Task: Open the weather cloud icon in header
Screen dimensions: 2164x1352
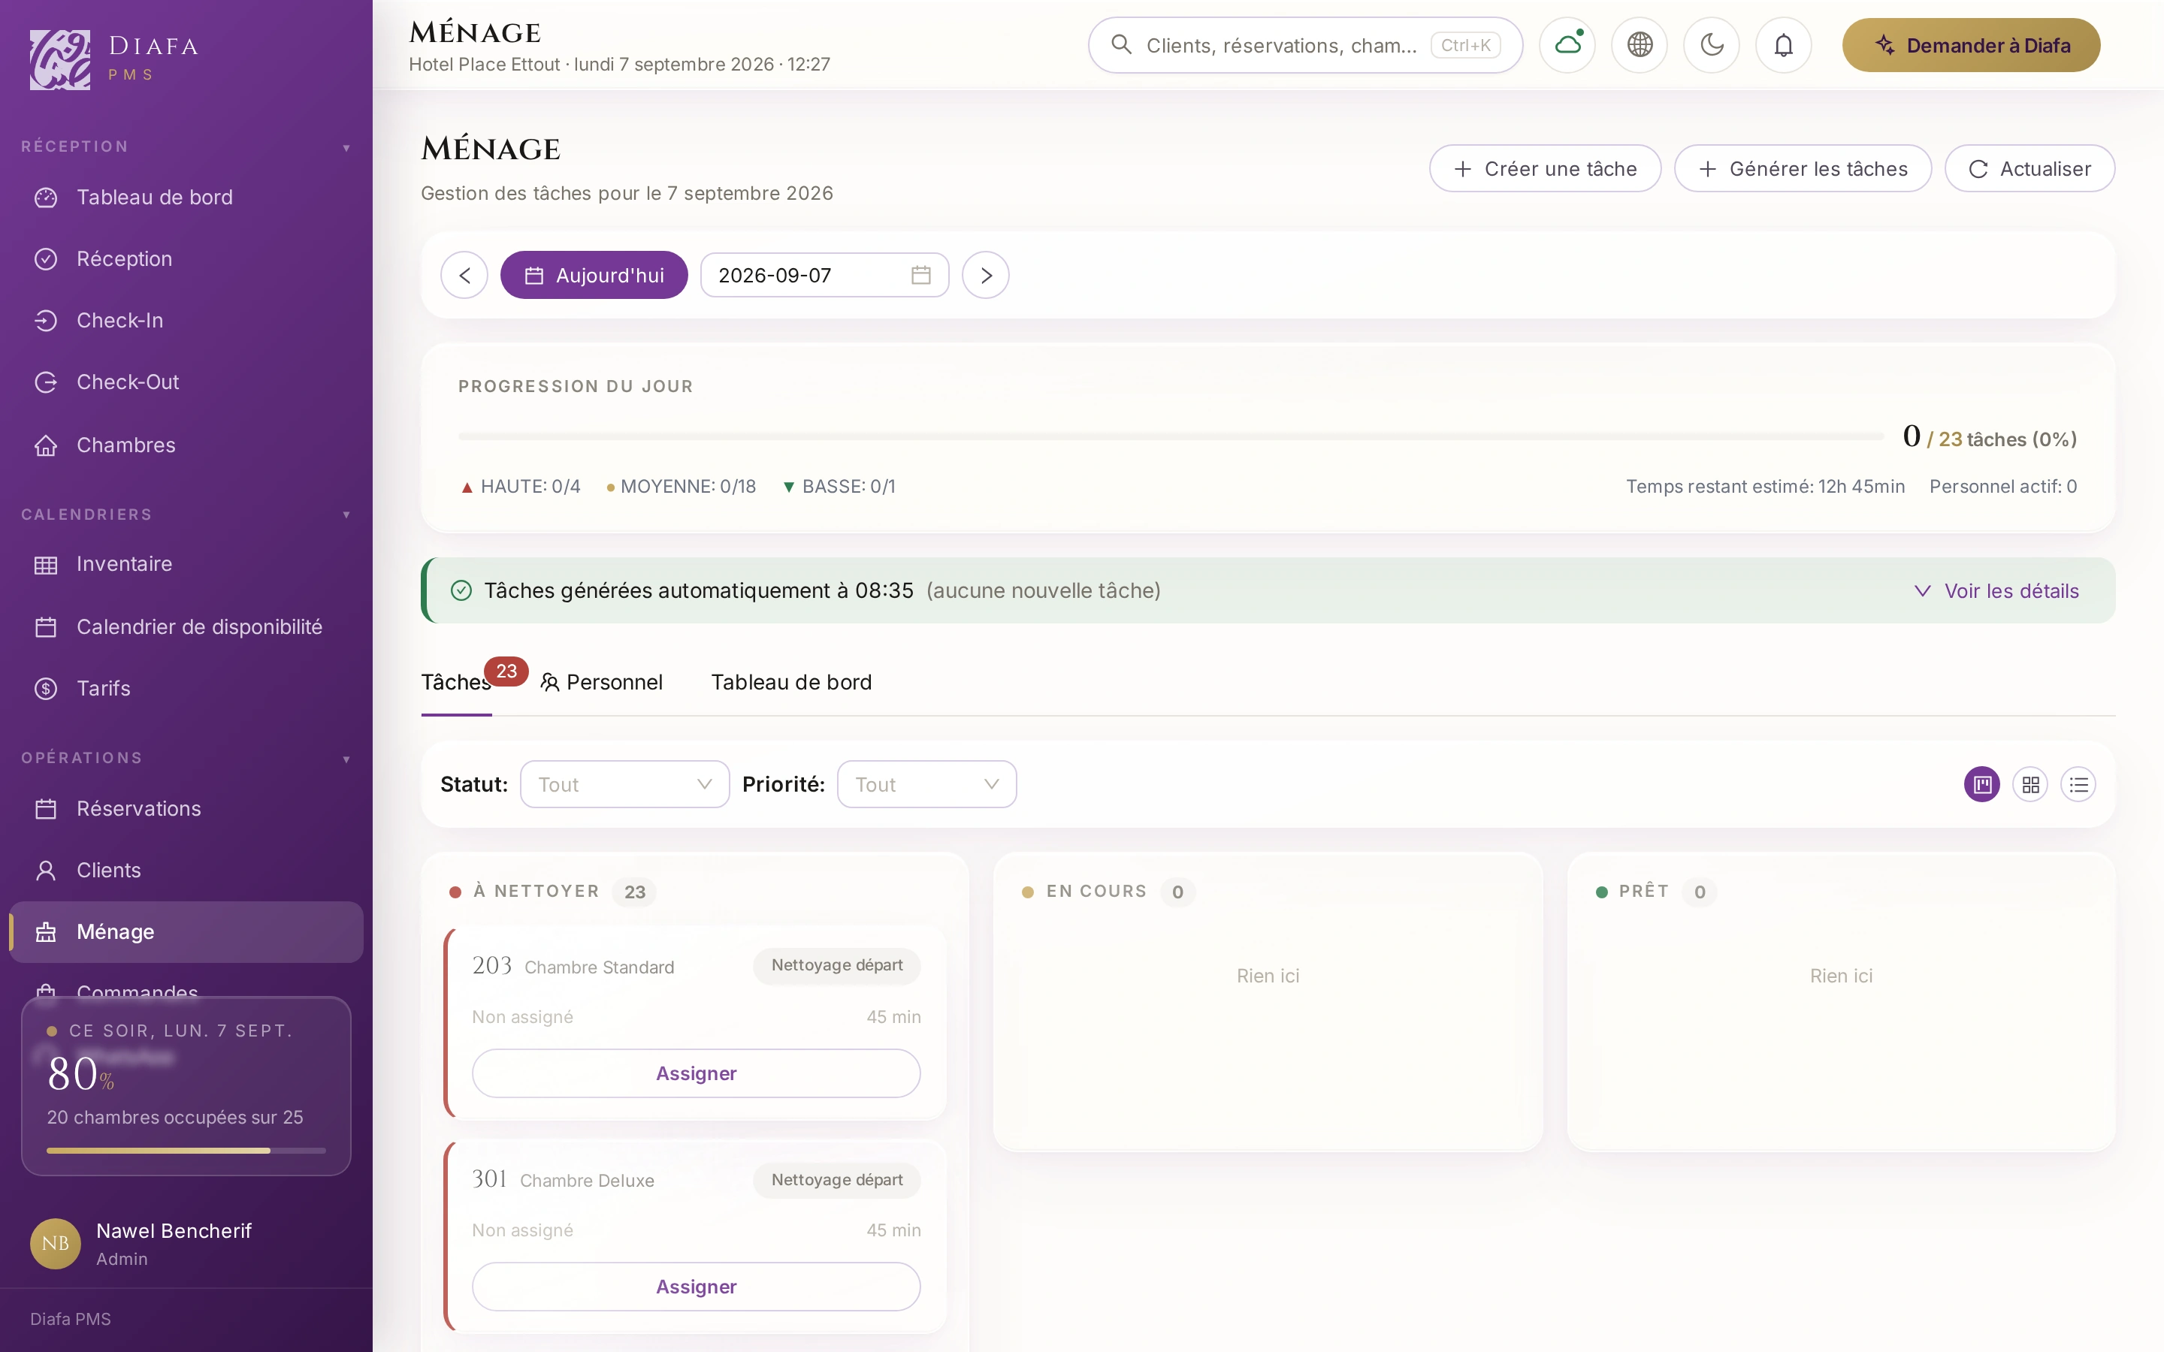Action: coord(1567,45)
